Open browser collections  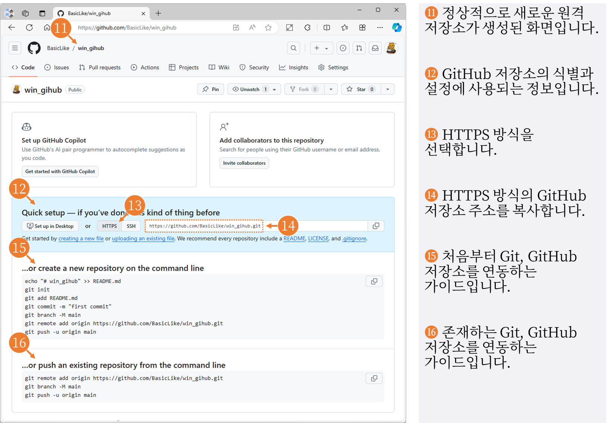[x=362, y=27]
